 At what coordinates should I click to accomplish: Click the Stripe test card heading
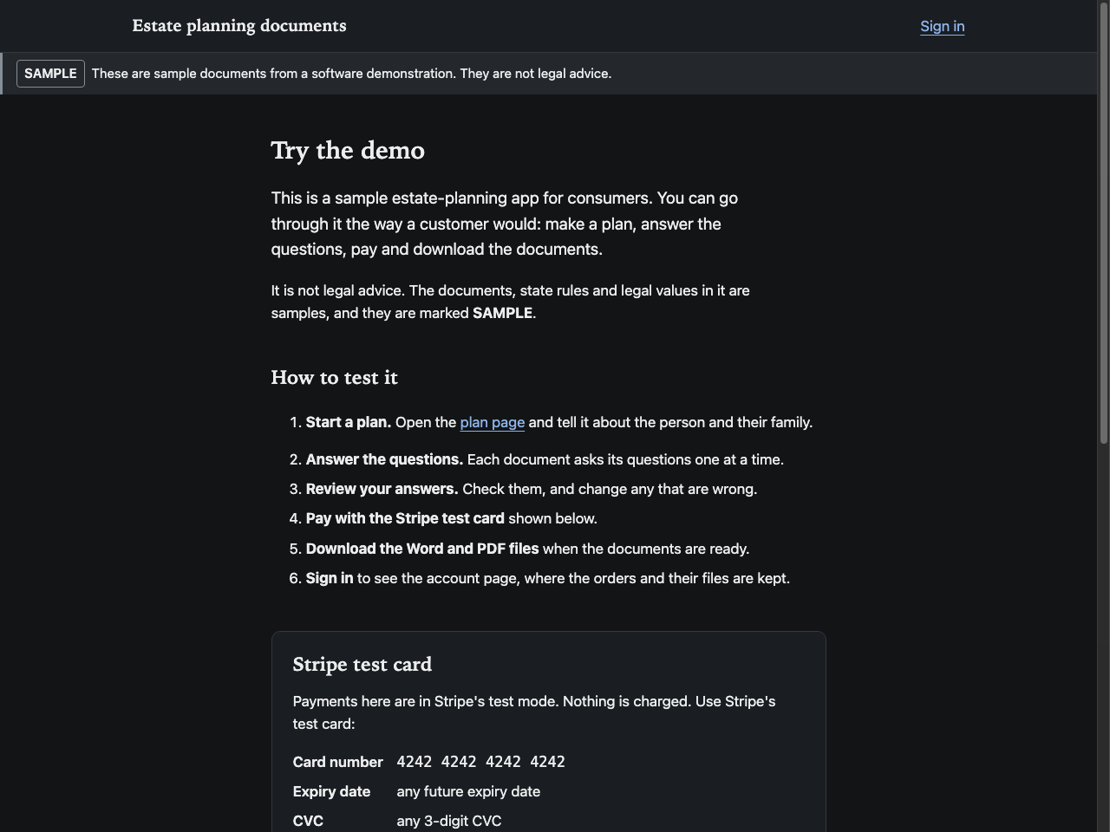coord(362,665)
